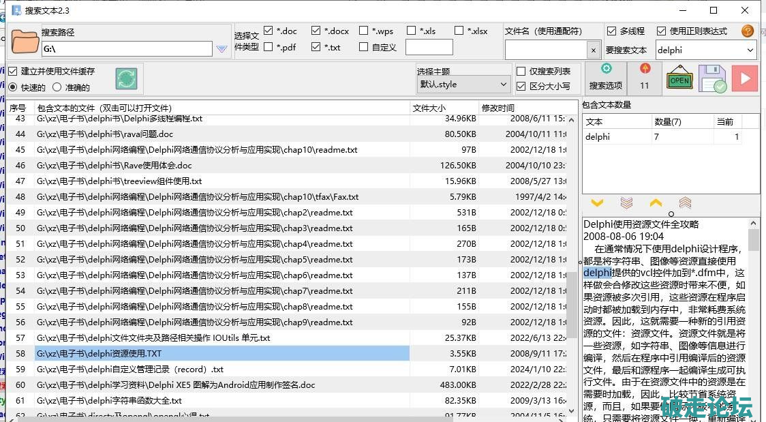Viewport: 766px width, 422px height.
Task: Click the green refresh cache icon
Action: [126, 79]
